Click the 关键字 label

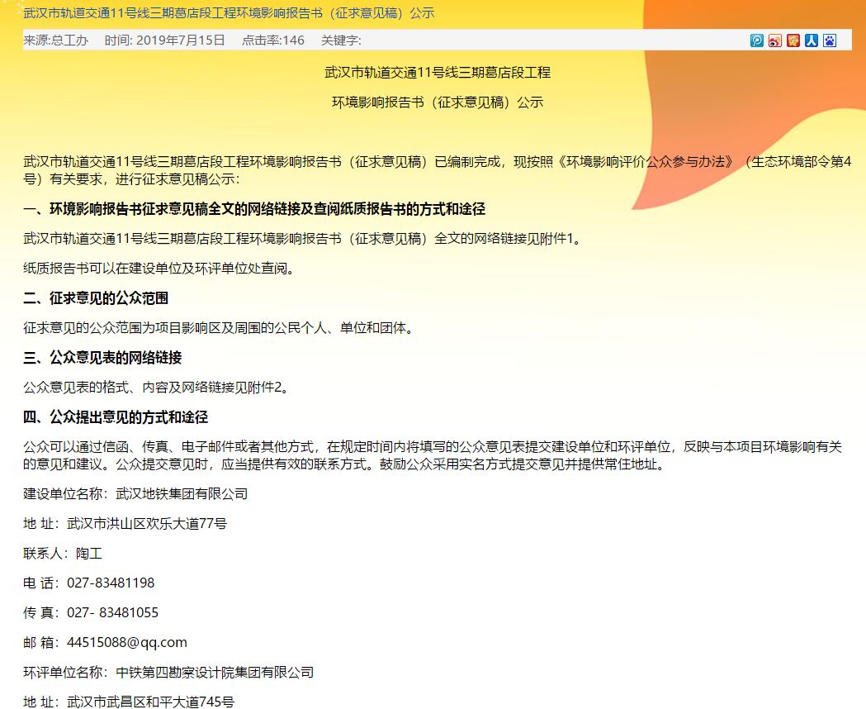pyautogui.click(x=341, y=40)
